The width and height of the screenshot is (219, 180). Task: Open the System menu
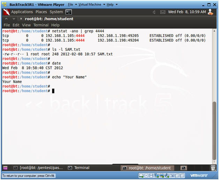tap(56, 12)
